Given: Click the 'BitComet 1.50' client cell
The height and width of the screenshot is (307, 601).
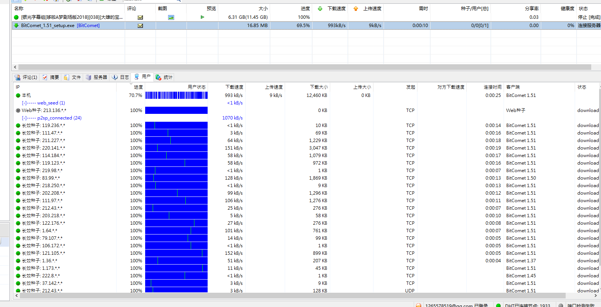Looking at the screenshot, I should coord(521,178).
